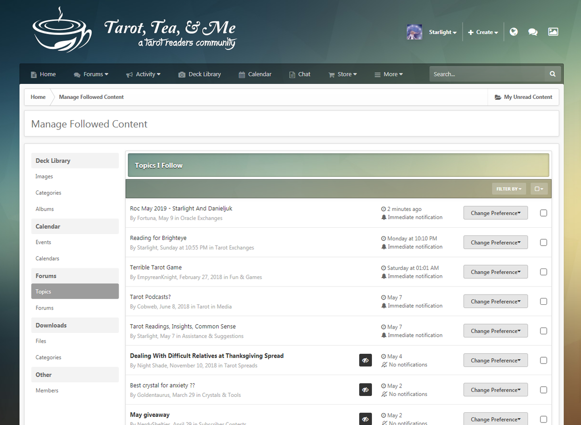This screenshot has width=581, height=425.
Task: Expand Change Preference for Reading for Brighteye
Action: 495,243
